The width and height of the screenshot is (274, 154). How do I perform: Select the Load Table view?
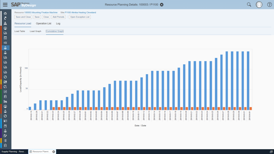(20, 31)
